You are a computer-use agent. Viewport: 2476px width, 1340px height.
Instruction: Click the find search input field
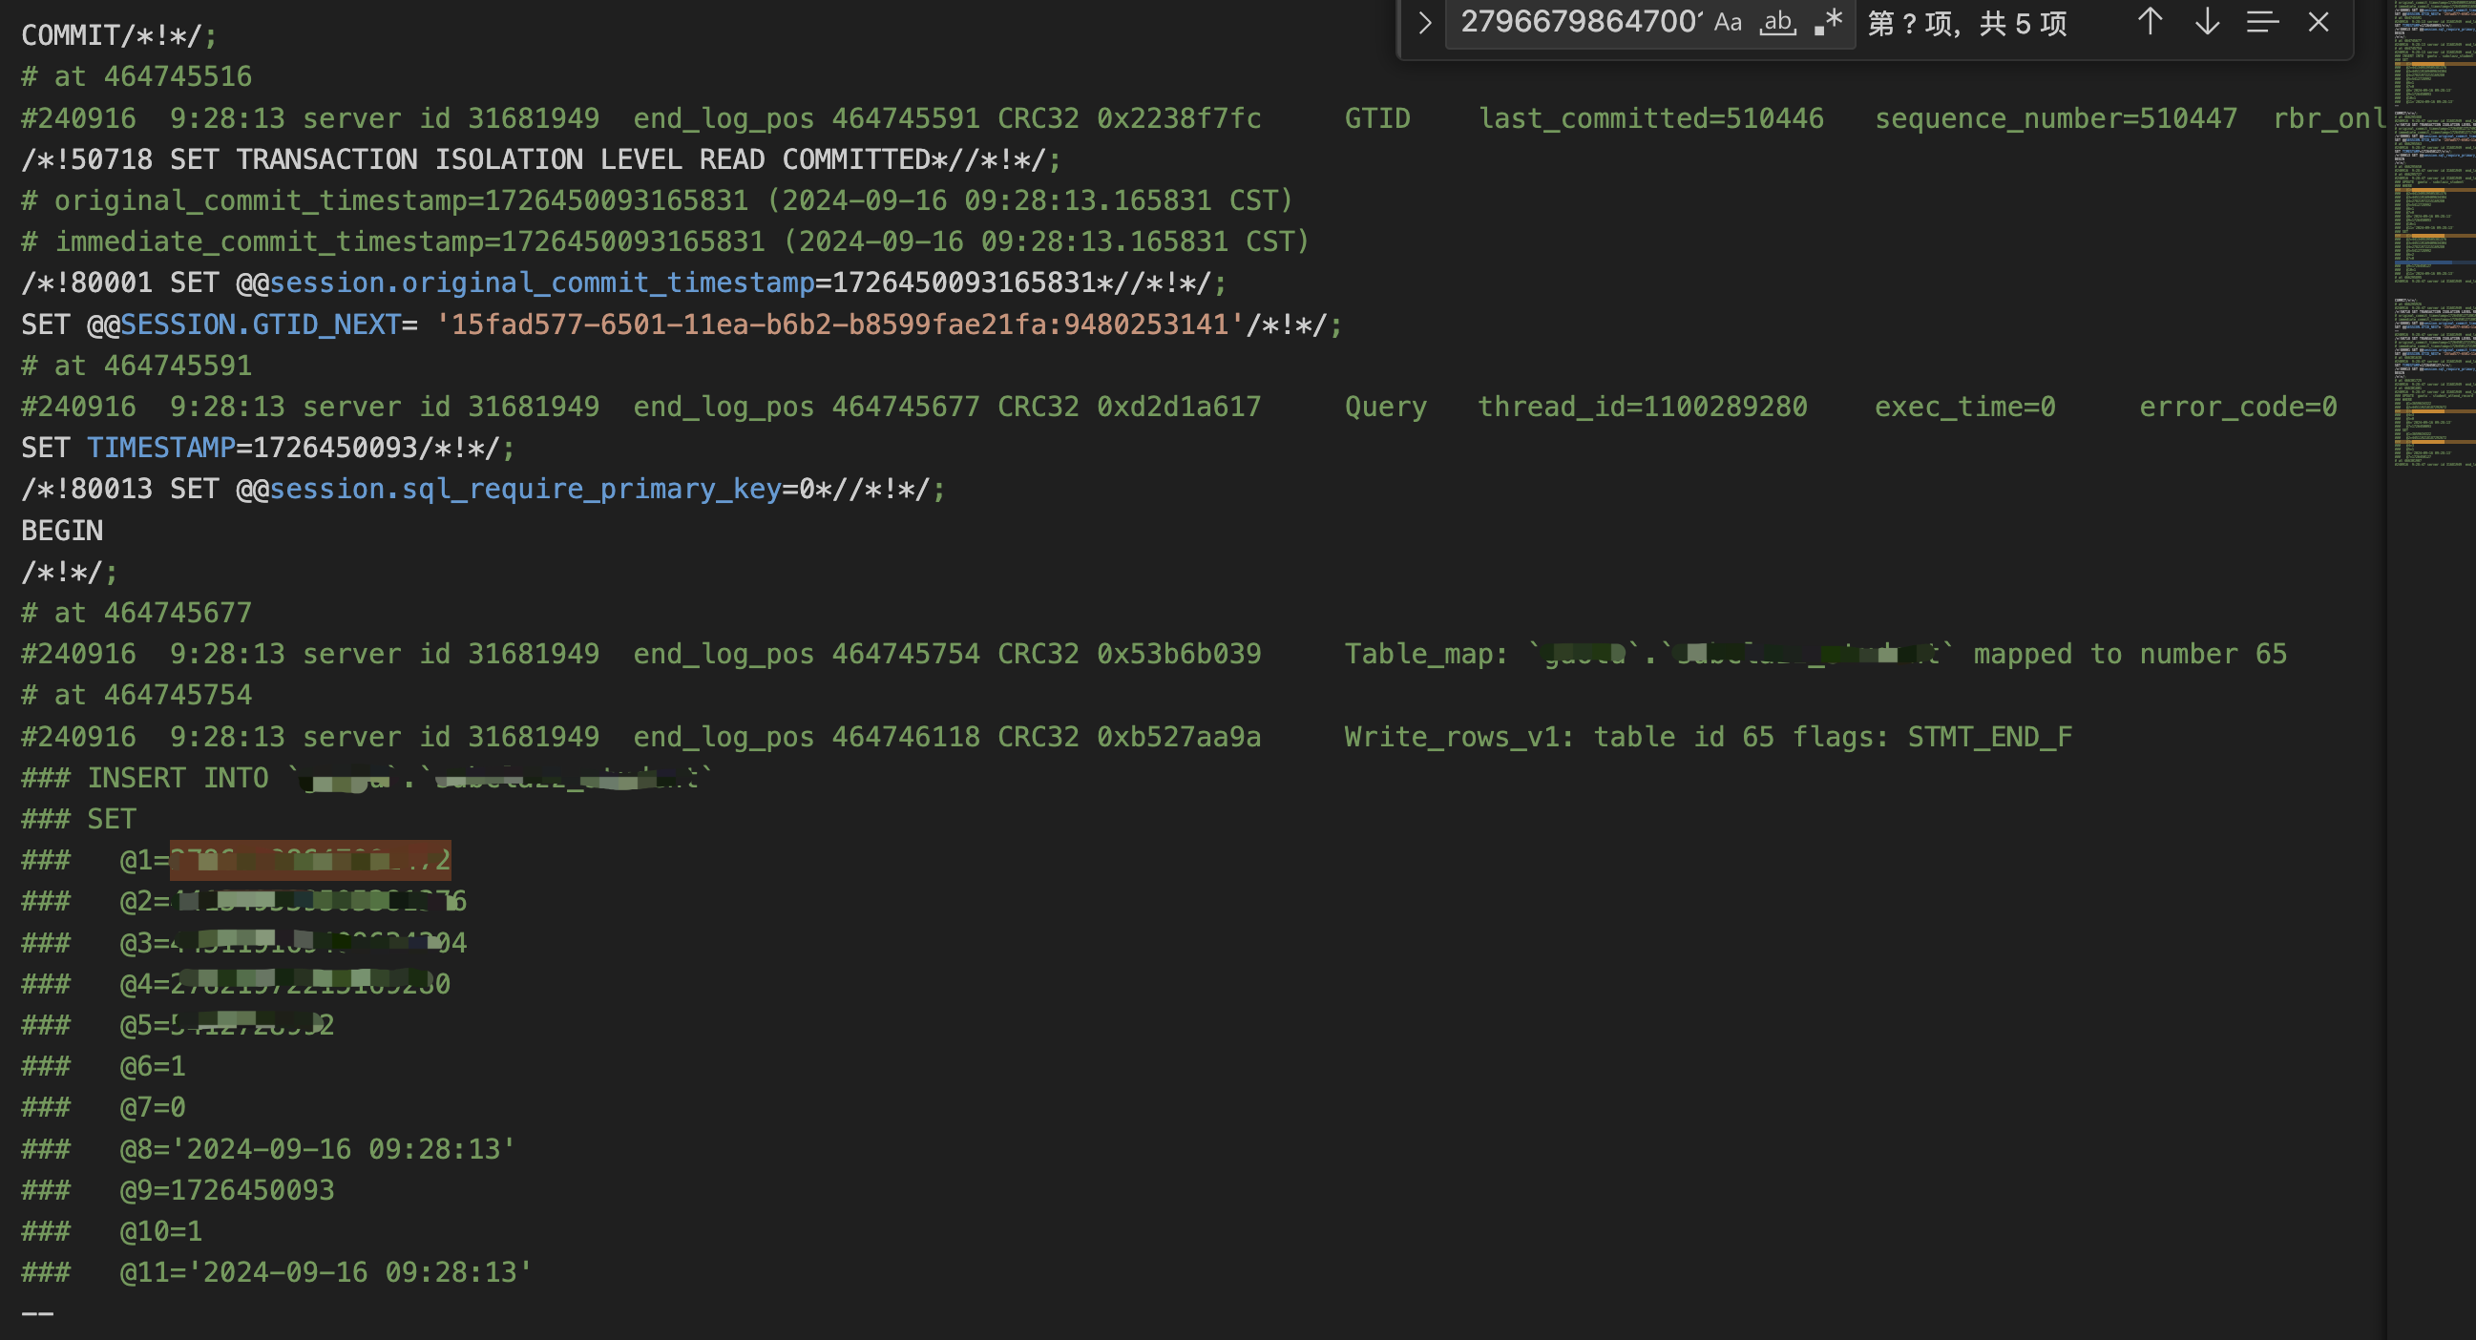click(1576, 22)
